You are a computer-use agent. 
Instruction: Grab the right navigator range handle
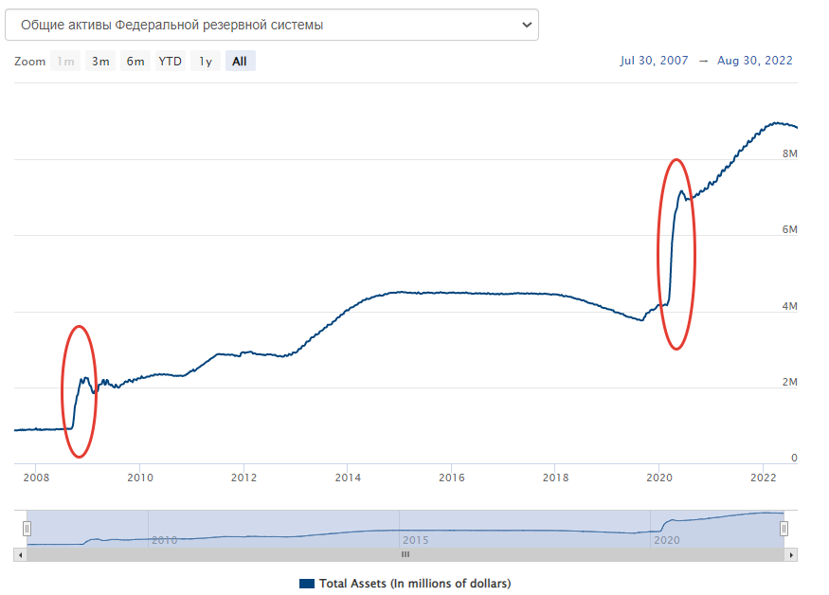coord(784,529)
